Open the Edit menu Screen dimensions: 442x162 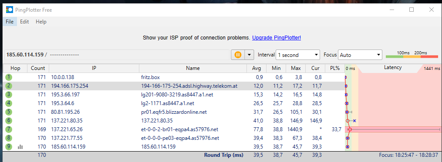click(24, 22)
